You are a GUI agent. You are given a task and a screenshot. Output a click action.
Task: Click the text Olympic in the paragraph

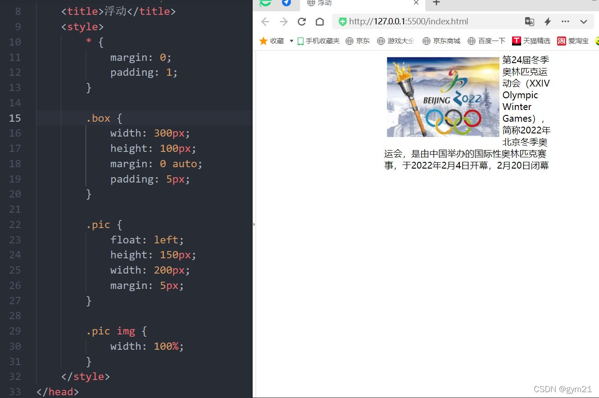(520, 95)
